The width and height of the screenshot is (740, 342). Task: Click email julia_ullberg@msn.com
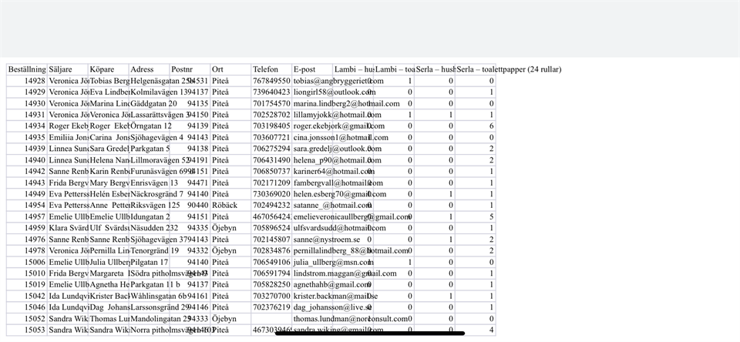tap(327, 262)
